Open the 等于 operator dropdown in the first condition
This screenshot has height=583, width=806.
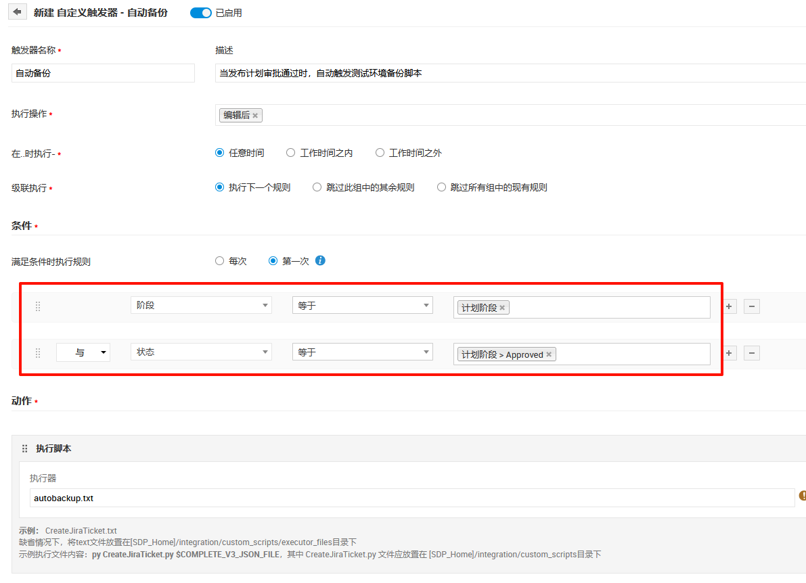(362, 305)
